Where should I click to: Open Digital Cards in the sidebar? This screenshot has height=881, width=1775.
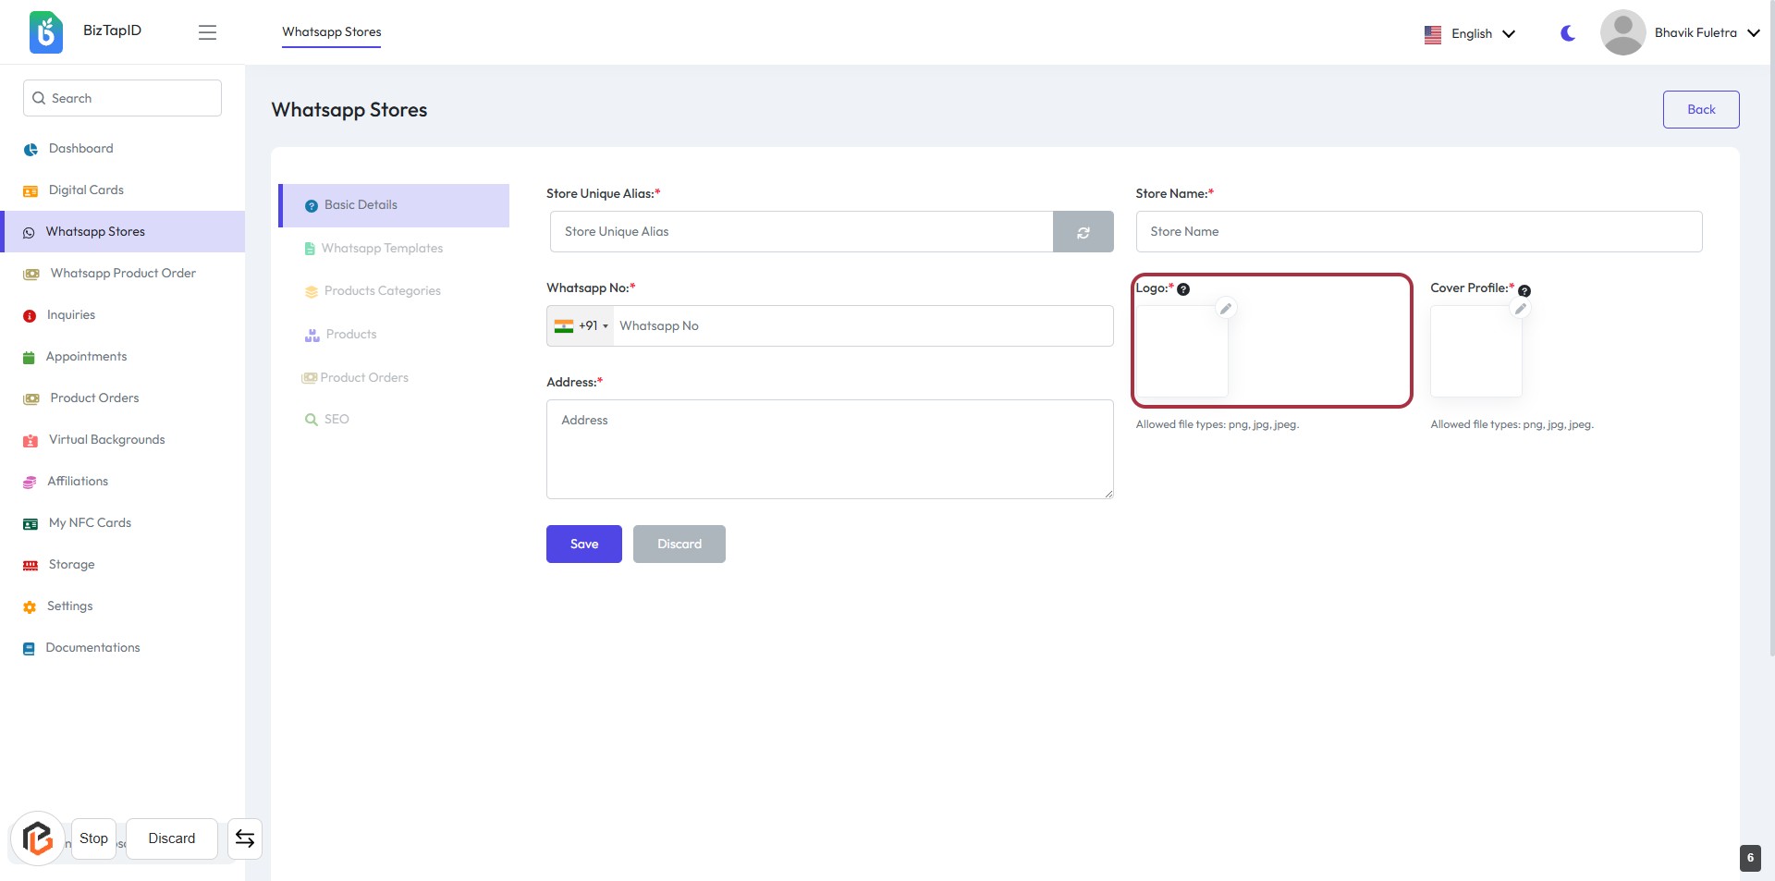pos(86,190)
